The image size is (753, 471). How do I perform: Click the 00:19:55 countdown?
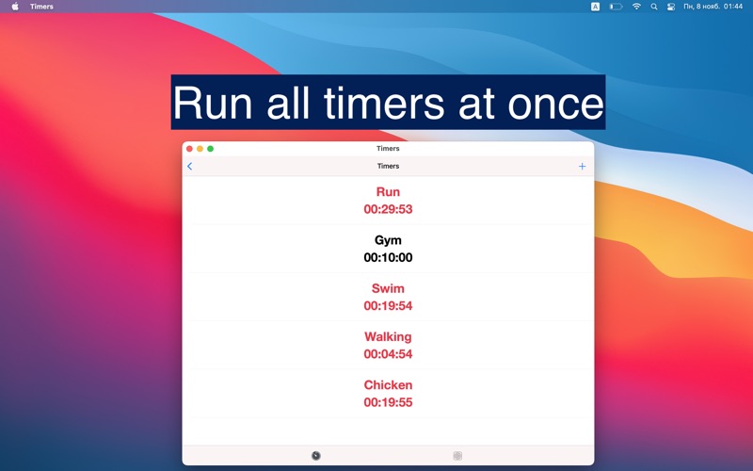(x=388, y=402)
